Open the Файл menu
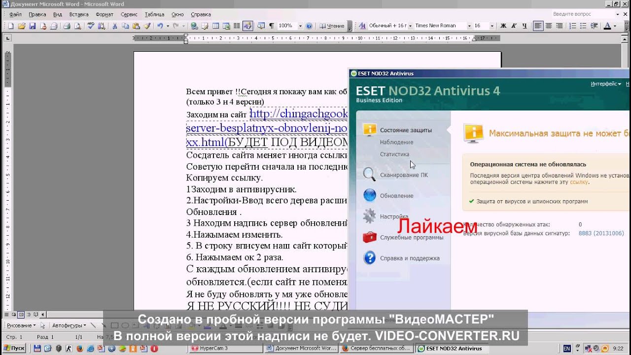The height and width of the screenshot is (355, 631). click(x=15, y=14)
